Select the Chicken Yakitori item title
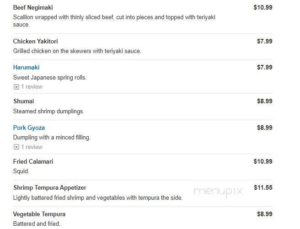Screen dimensions: 300x229 (x=35, y=42)
